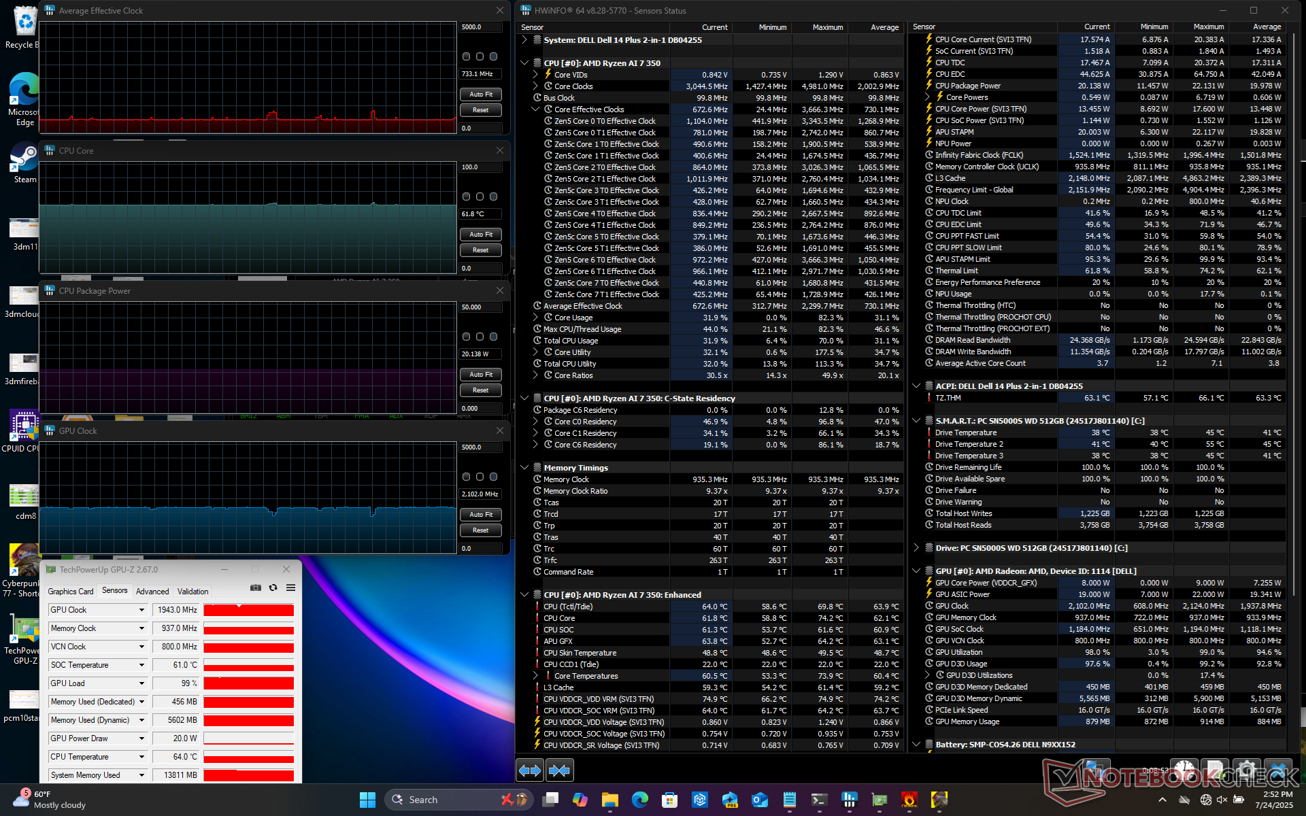Select the GPU Utilization sensor row
This screenshot has width=1306, height=816.
tap(1103, 652)
